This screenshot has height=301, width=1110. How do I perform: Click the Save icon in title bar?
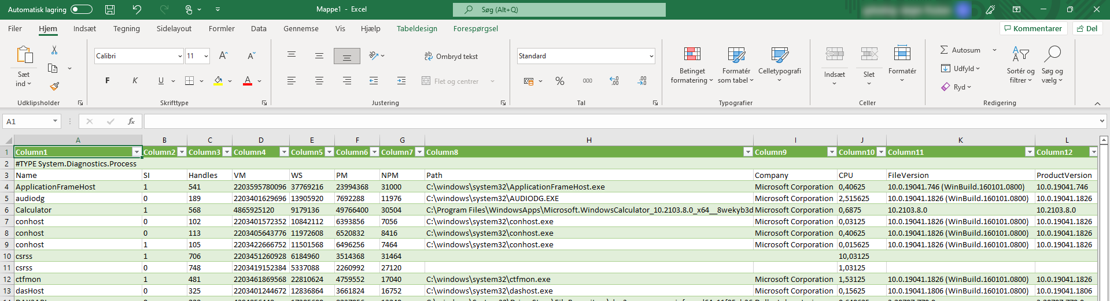110,9
